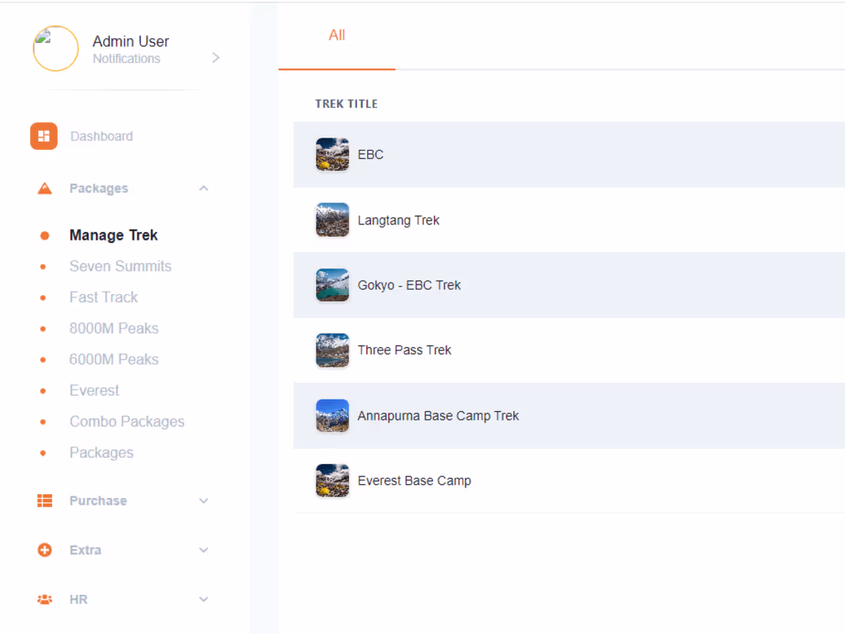The height and width of the screenshot is (634, 845).
Task: Click the Extra plus-circle icon
Action: [x=45, y=550]
